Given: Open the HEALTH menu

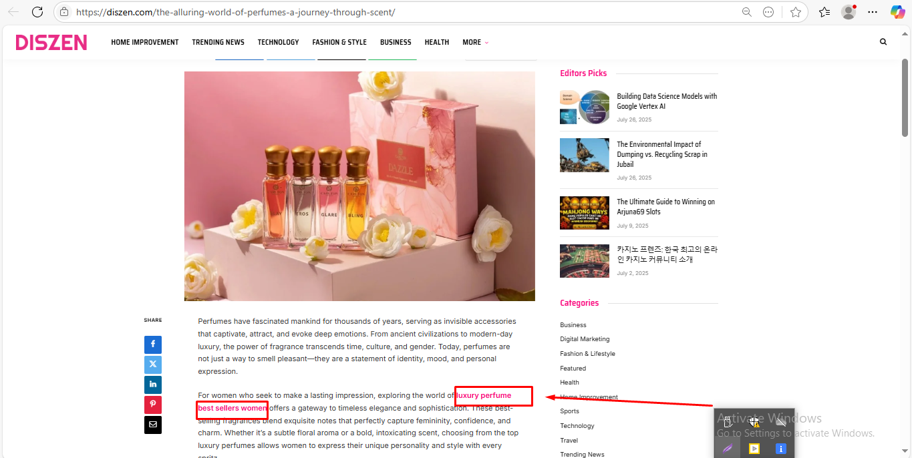Looking at the screenshot, I should coord(437,42).
